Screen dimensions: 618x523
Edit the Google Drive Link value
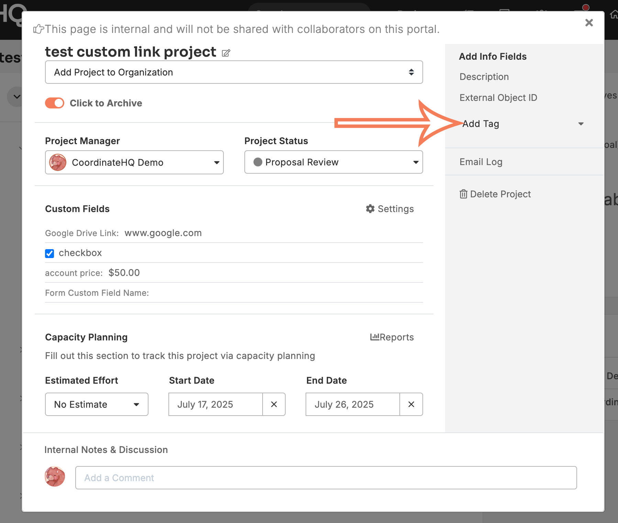coord(163,233)
